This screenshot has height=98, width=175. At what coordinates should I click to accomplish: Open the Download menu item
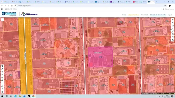(x=145, y=15)
